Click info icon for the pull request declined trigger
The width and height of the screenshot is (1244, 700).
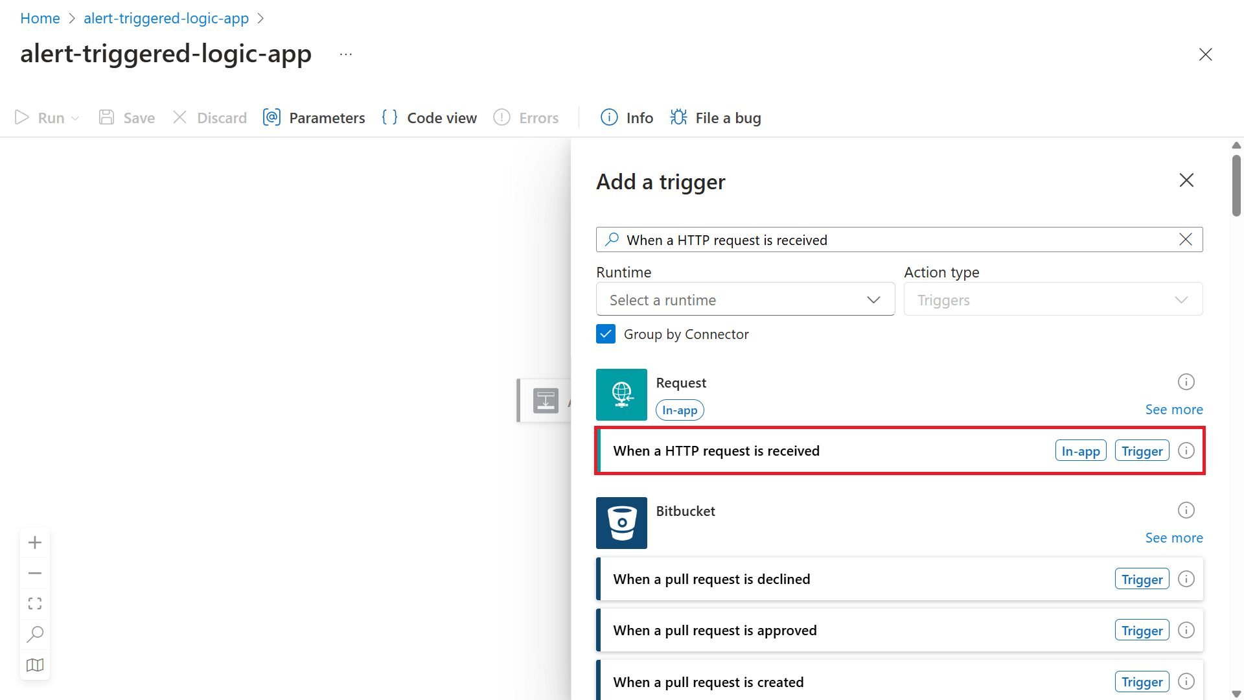click(x=1186, y=579)
